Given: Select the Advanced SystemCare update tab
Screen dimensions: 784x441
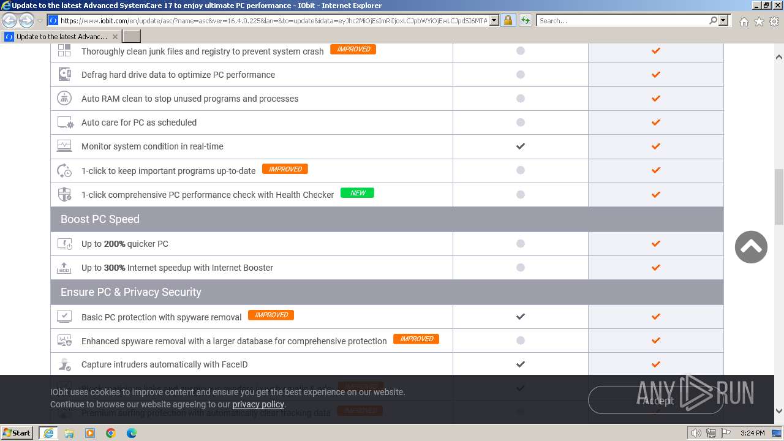Looking at the screenshot, I should [x=61, y=37].
